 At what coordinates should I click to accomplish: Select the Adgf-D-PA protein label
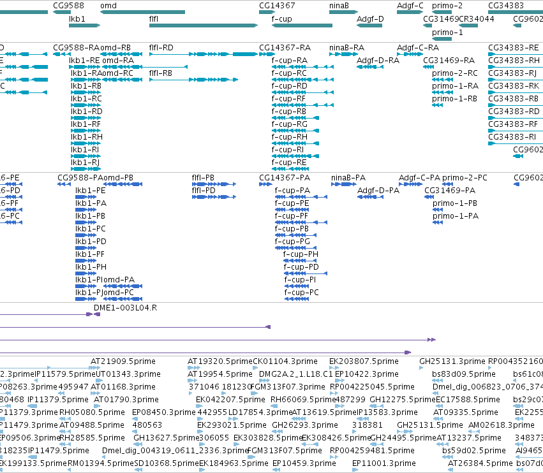point(378,191)
